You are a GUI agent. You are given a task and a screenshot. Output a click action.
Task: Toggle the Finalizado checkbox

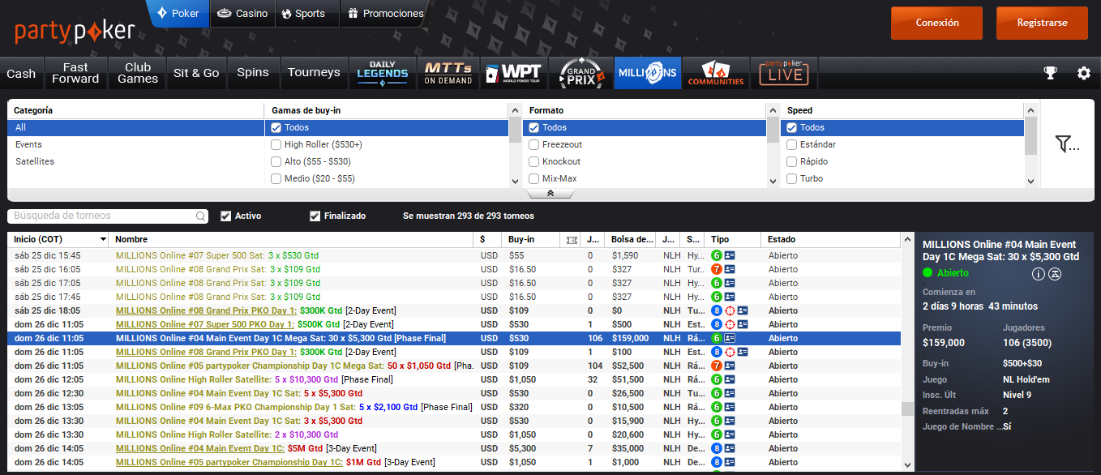(x=315, y=216)
